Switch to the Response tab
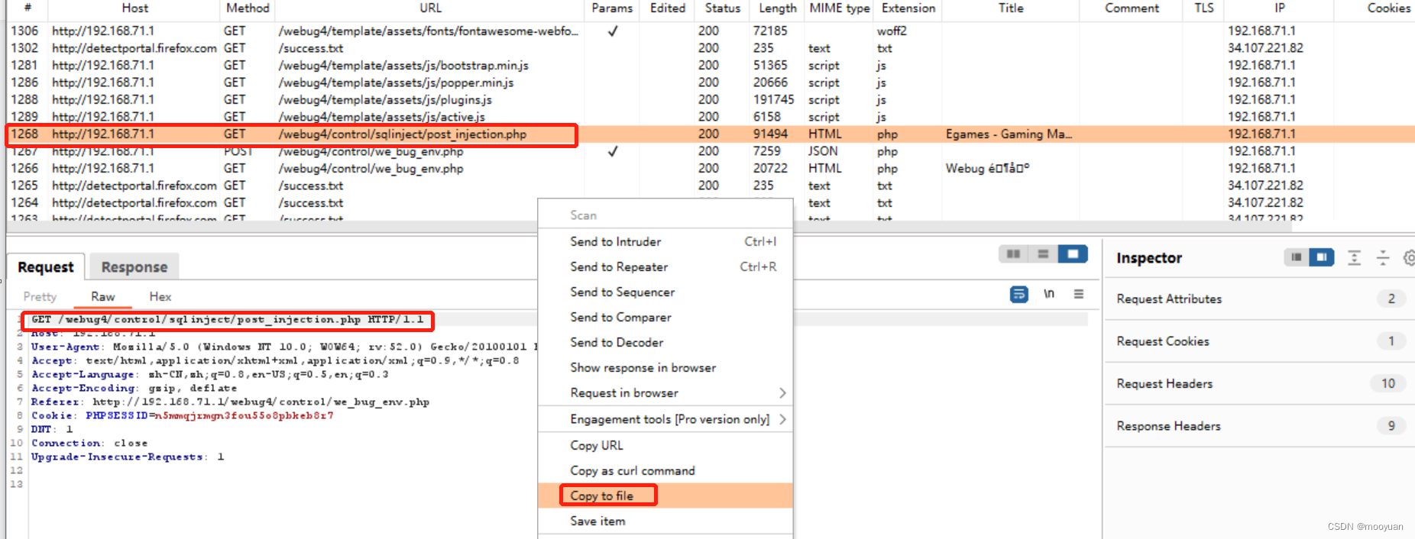The height and width of the screenshot is (539, 1415). pos(134,266)
